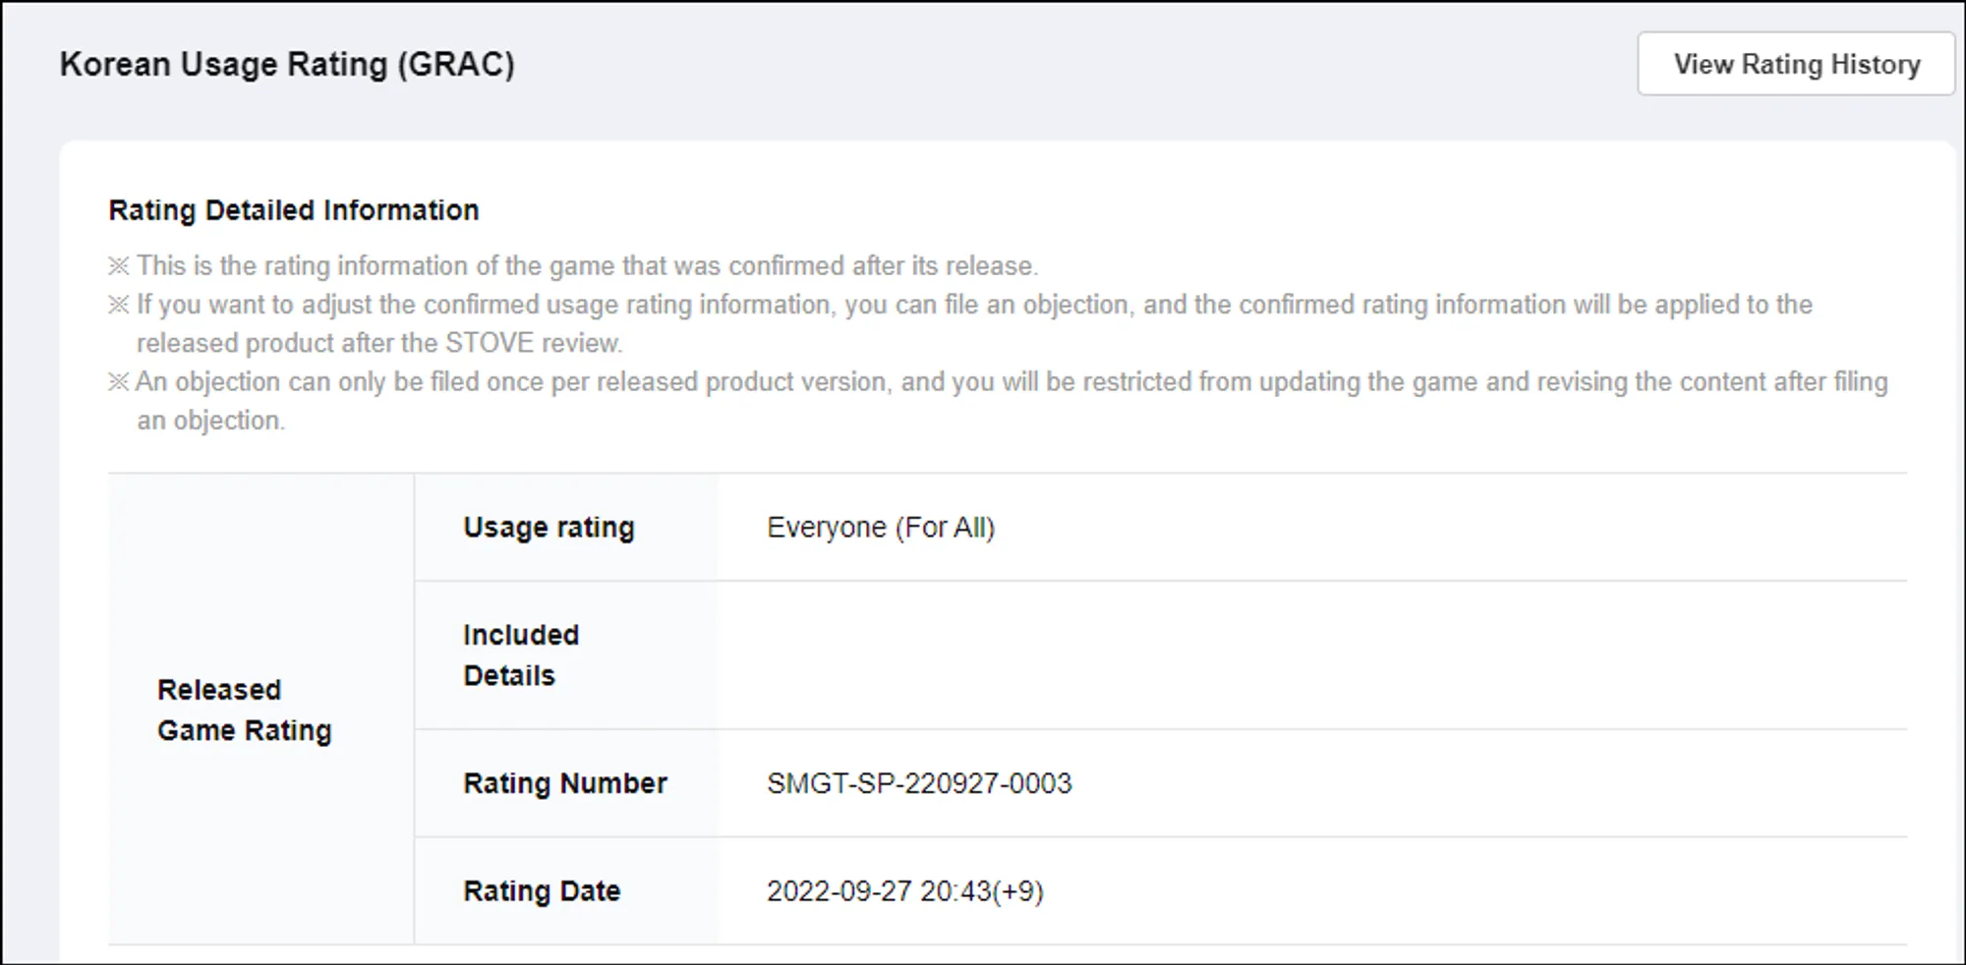The image size is (1966, 965).
Task: Select the note starting 'This is the rating information'
Action: click(x=587, y=266)
